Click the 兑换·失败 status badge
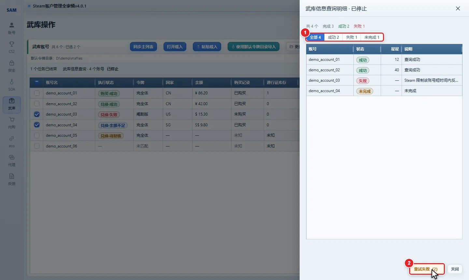This screenshot has width=469, height=280. click(x=109, y=115)
